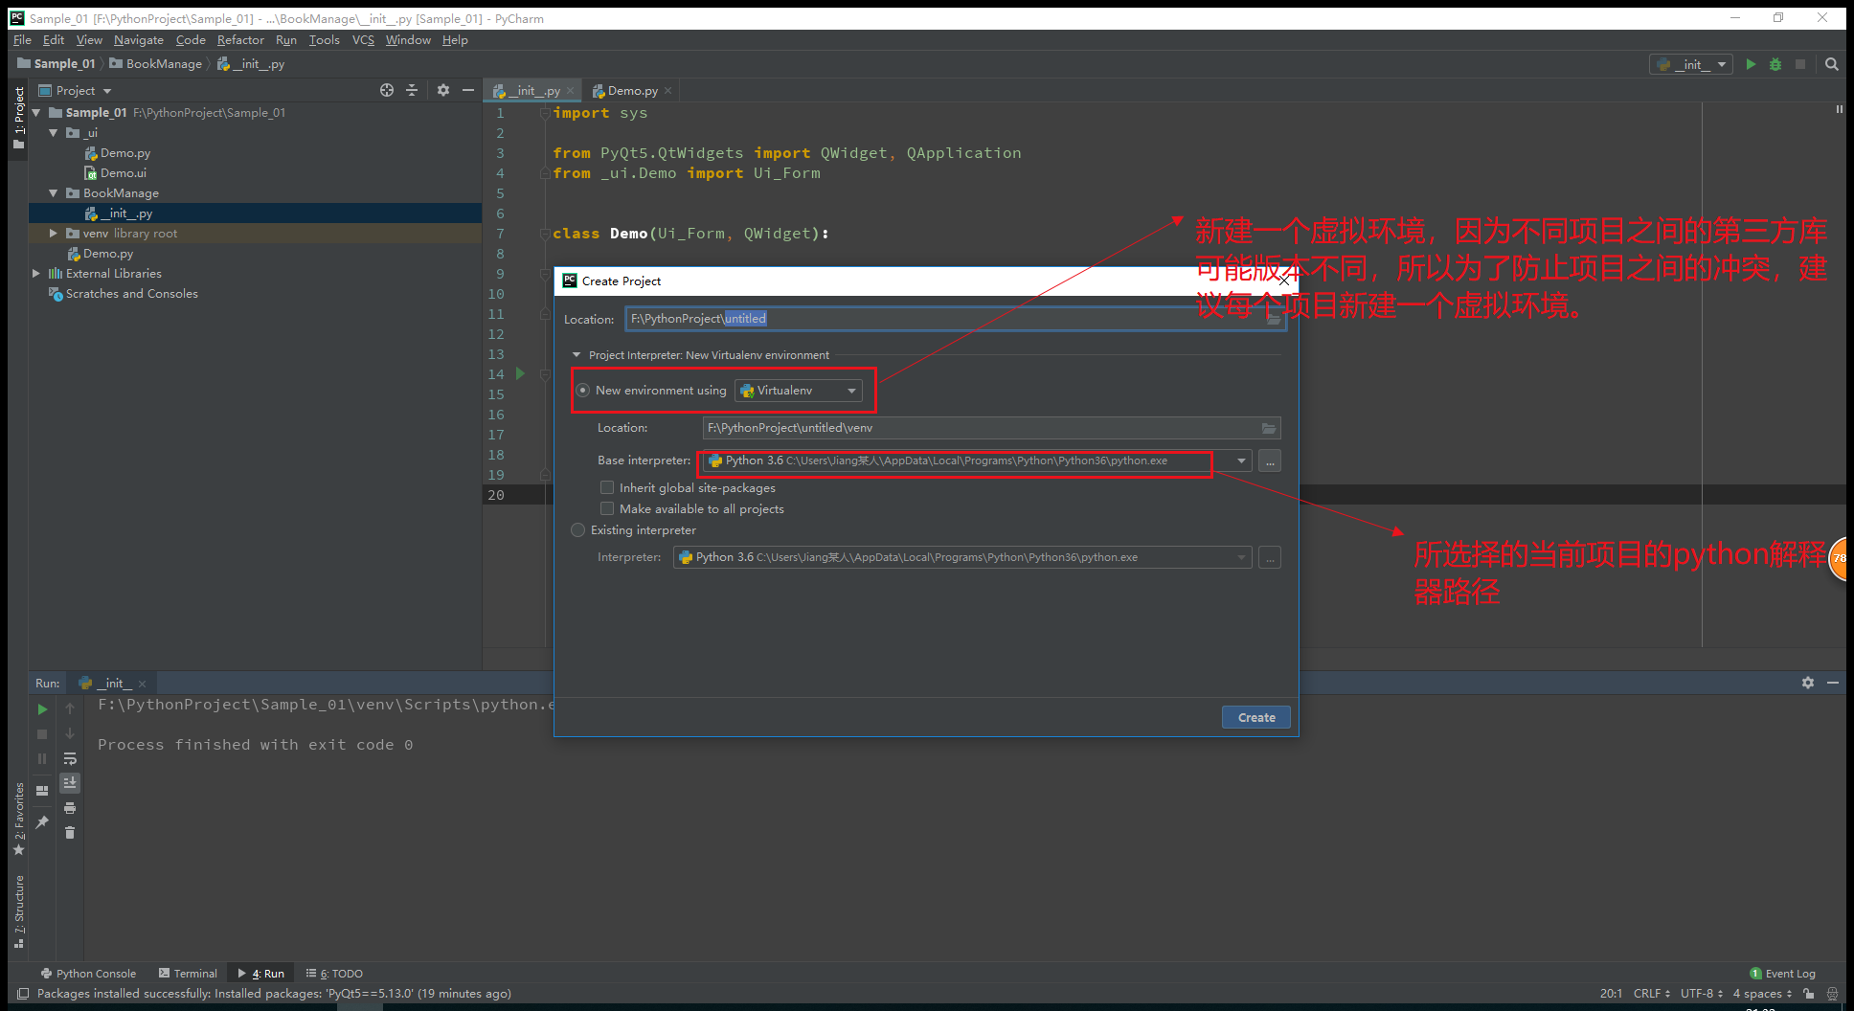Click BookManage breadcrumb in navigation bar
Viewport: 1854px width, 1011px height.
click(155, 64)
